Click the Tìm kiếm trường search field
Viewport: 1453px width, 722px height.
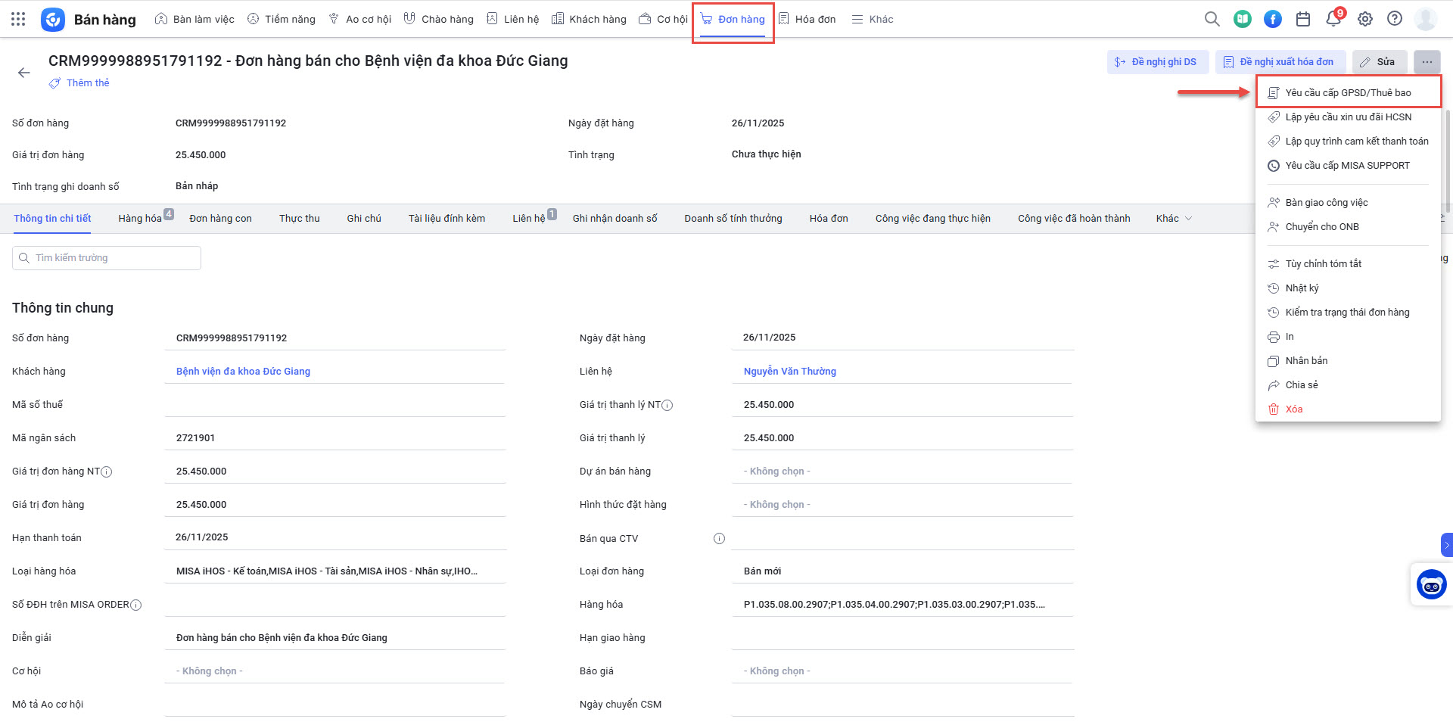point(107,258)
